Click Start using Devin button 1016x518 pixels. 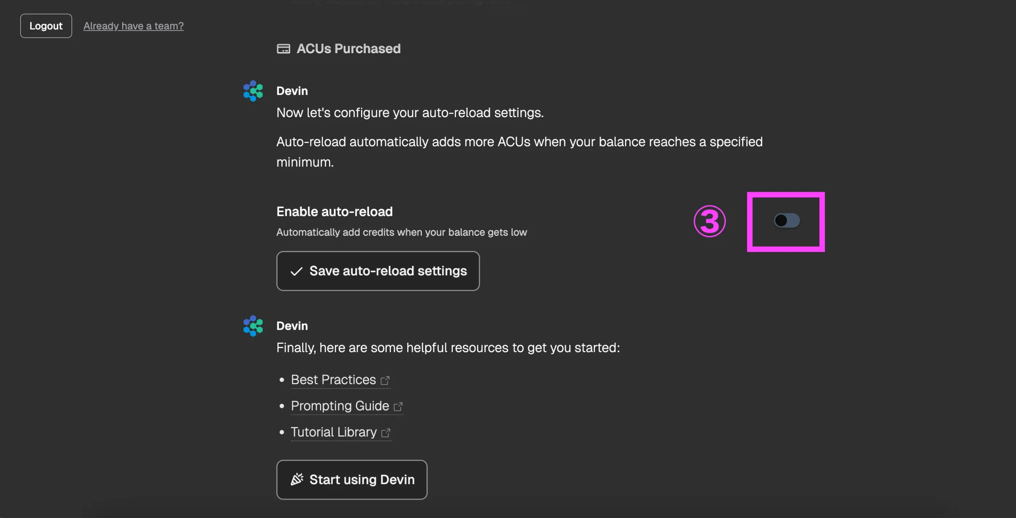click(x=352, y=479)
